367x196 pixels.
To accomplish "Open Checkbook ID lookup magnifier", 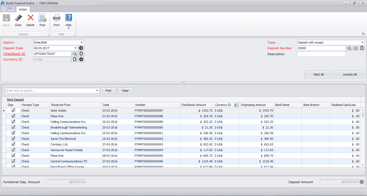I will [x=75, y=54].
